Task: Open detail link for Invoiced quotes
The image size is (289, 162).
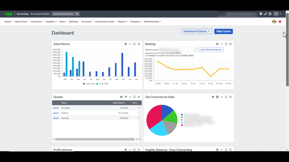Action: coord(56,118)
